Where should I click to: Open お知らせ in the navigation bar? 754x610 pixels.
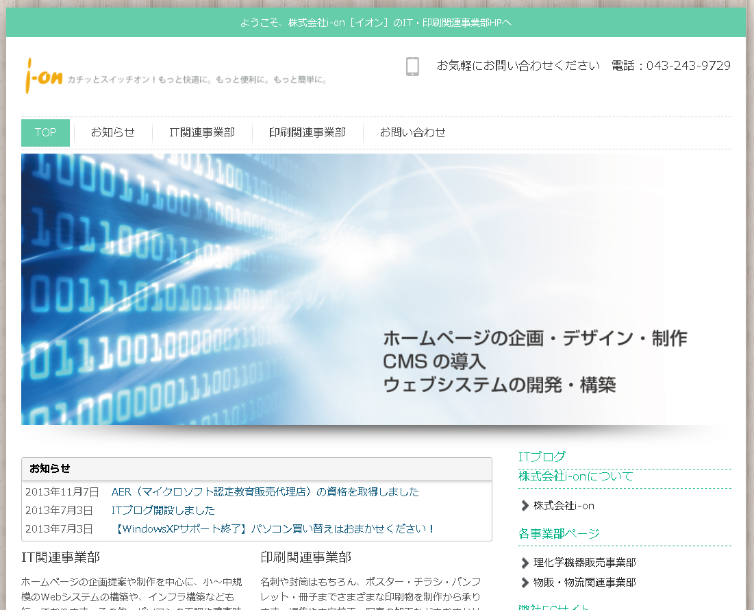click(x=113, y=132)
